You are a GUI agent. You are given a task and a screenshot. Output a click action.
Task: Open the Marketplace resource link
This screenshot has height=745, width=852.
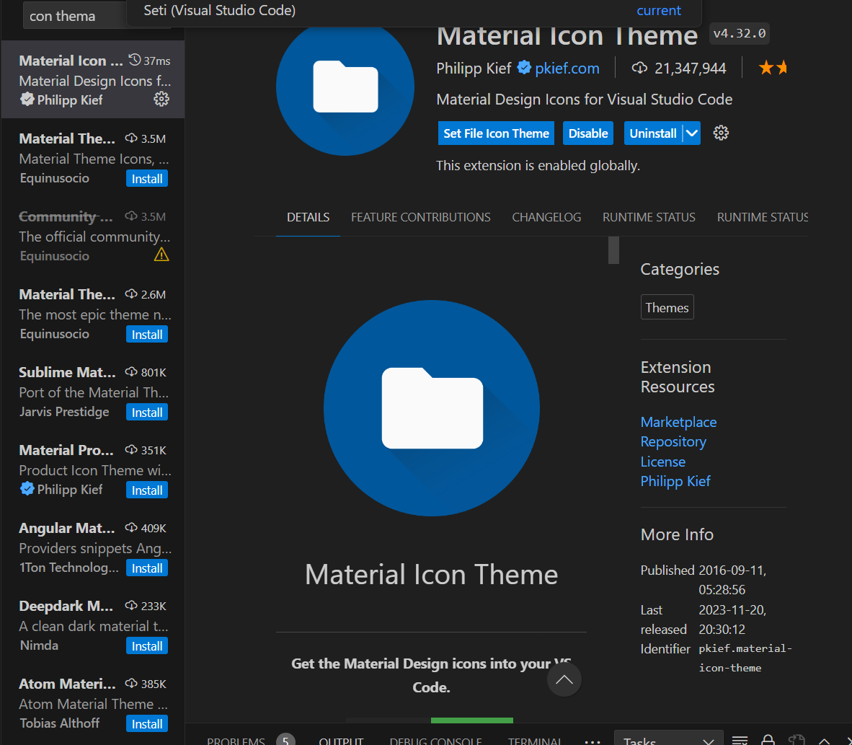click(678, 422)
